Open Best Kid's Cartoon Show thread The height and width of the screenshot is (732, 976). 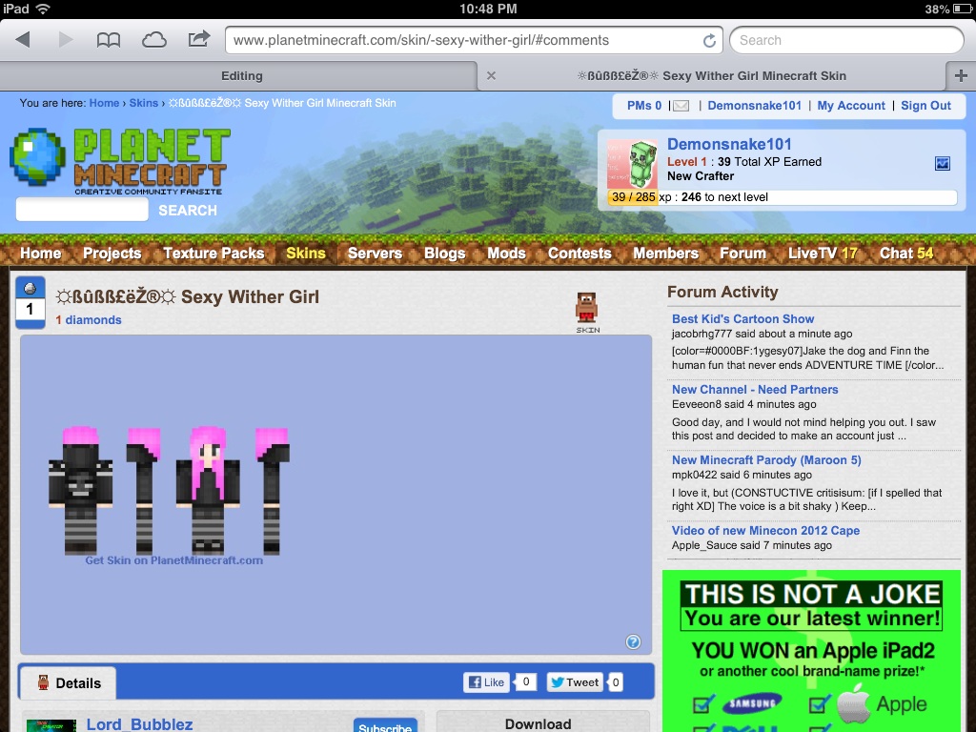coord(742,318)
